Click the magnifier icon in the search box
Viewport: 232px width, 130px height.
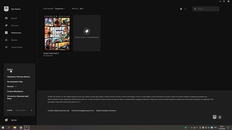click(195, 9)
